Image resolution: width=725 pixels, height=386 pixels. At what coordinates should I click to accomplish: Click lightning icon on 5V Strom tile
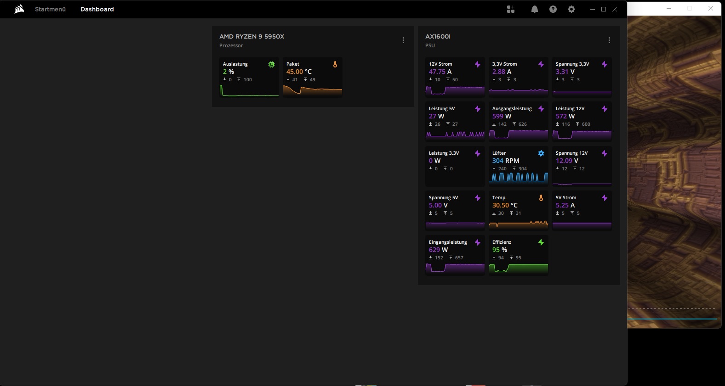coord(605,198)
